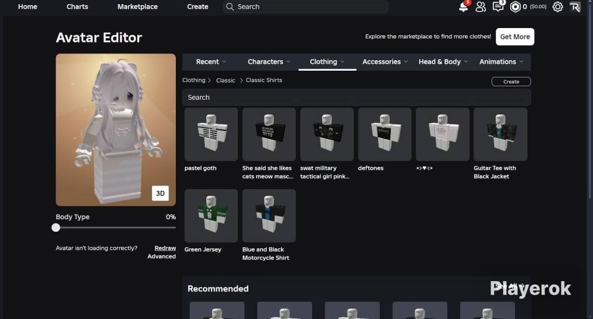The image size is (593, 319).
Task: Click the Create button beside breadcrumbs
Action: point(511,82)
